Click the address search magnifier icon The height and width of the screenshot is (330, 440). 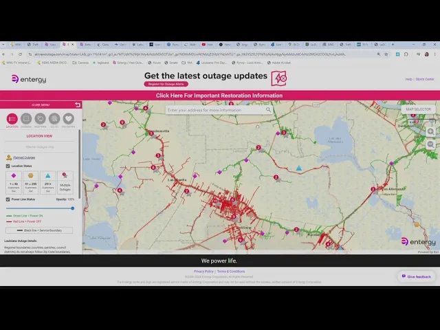268,110
